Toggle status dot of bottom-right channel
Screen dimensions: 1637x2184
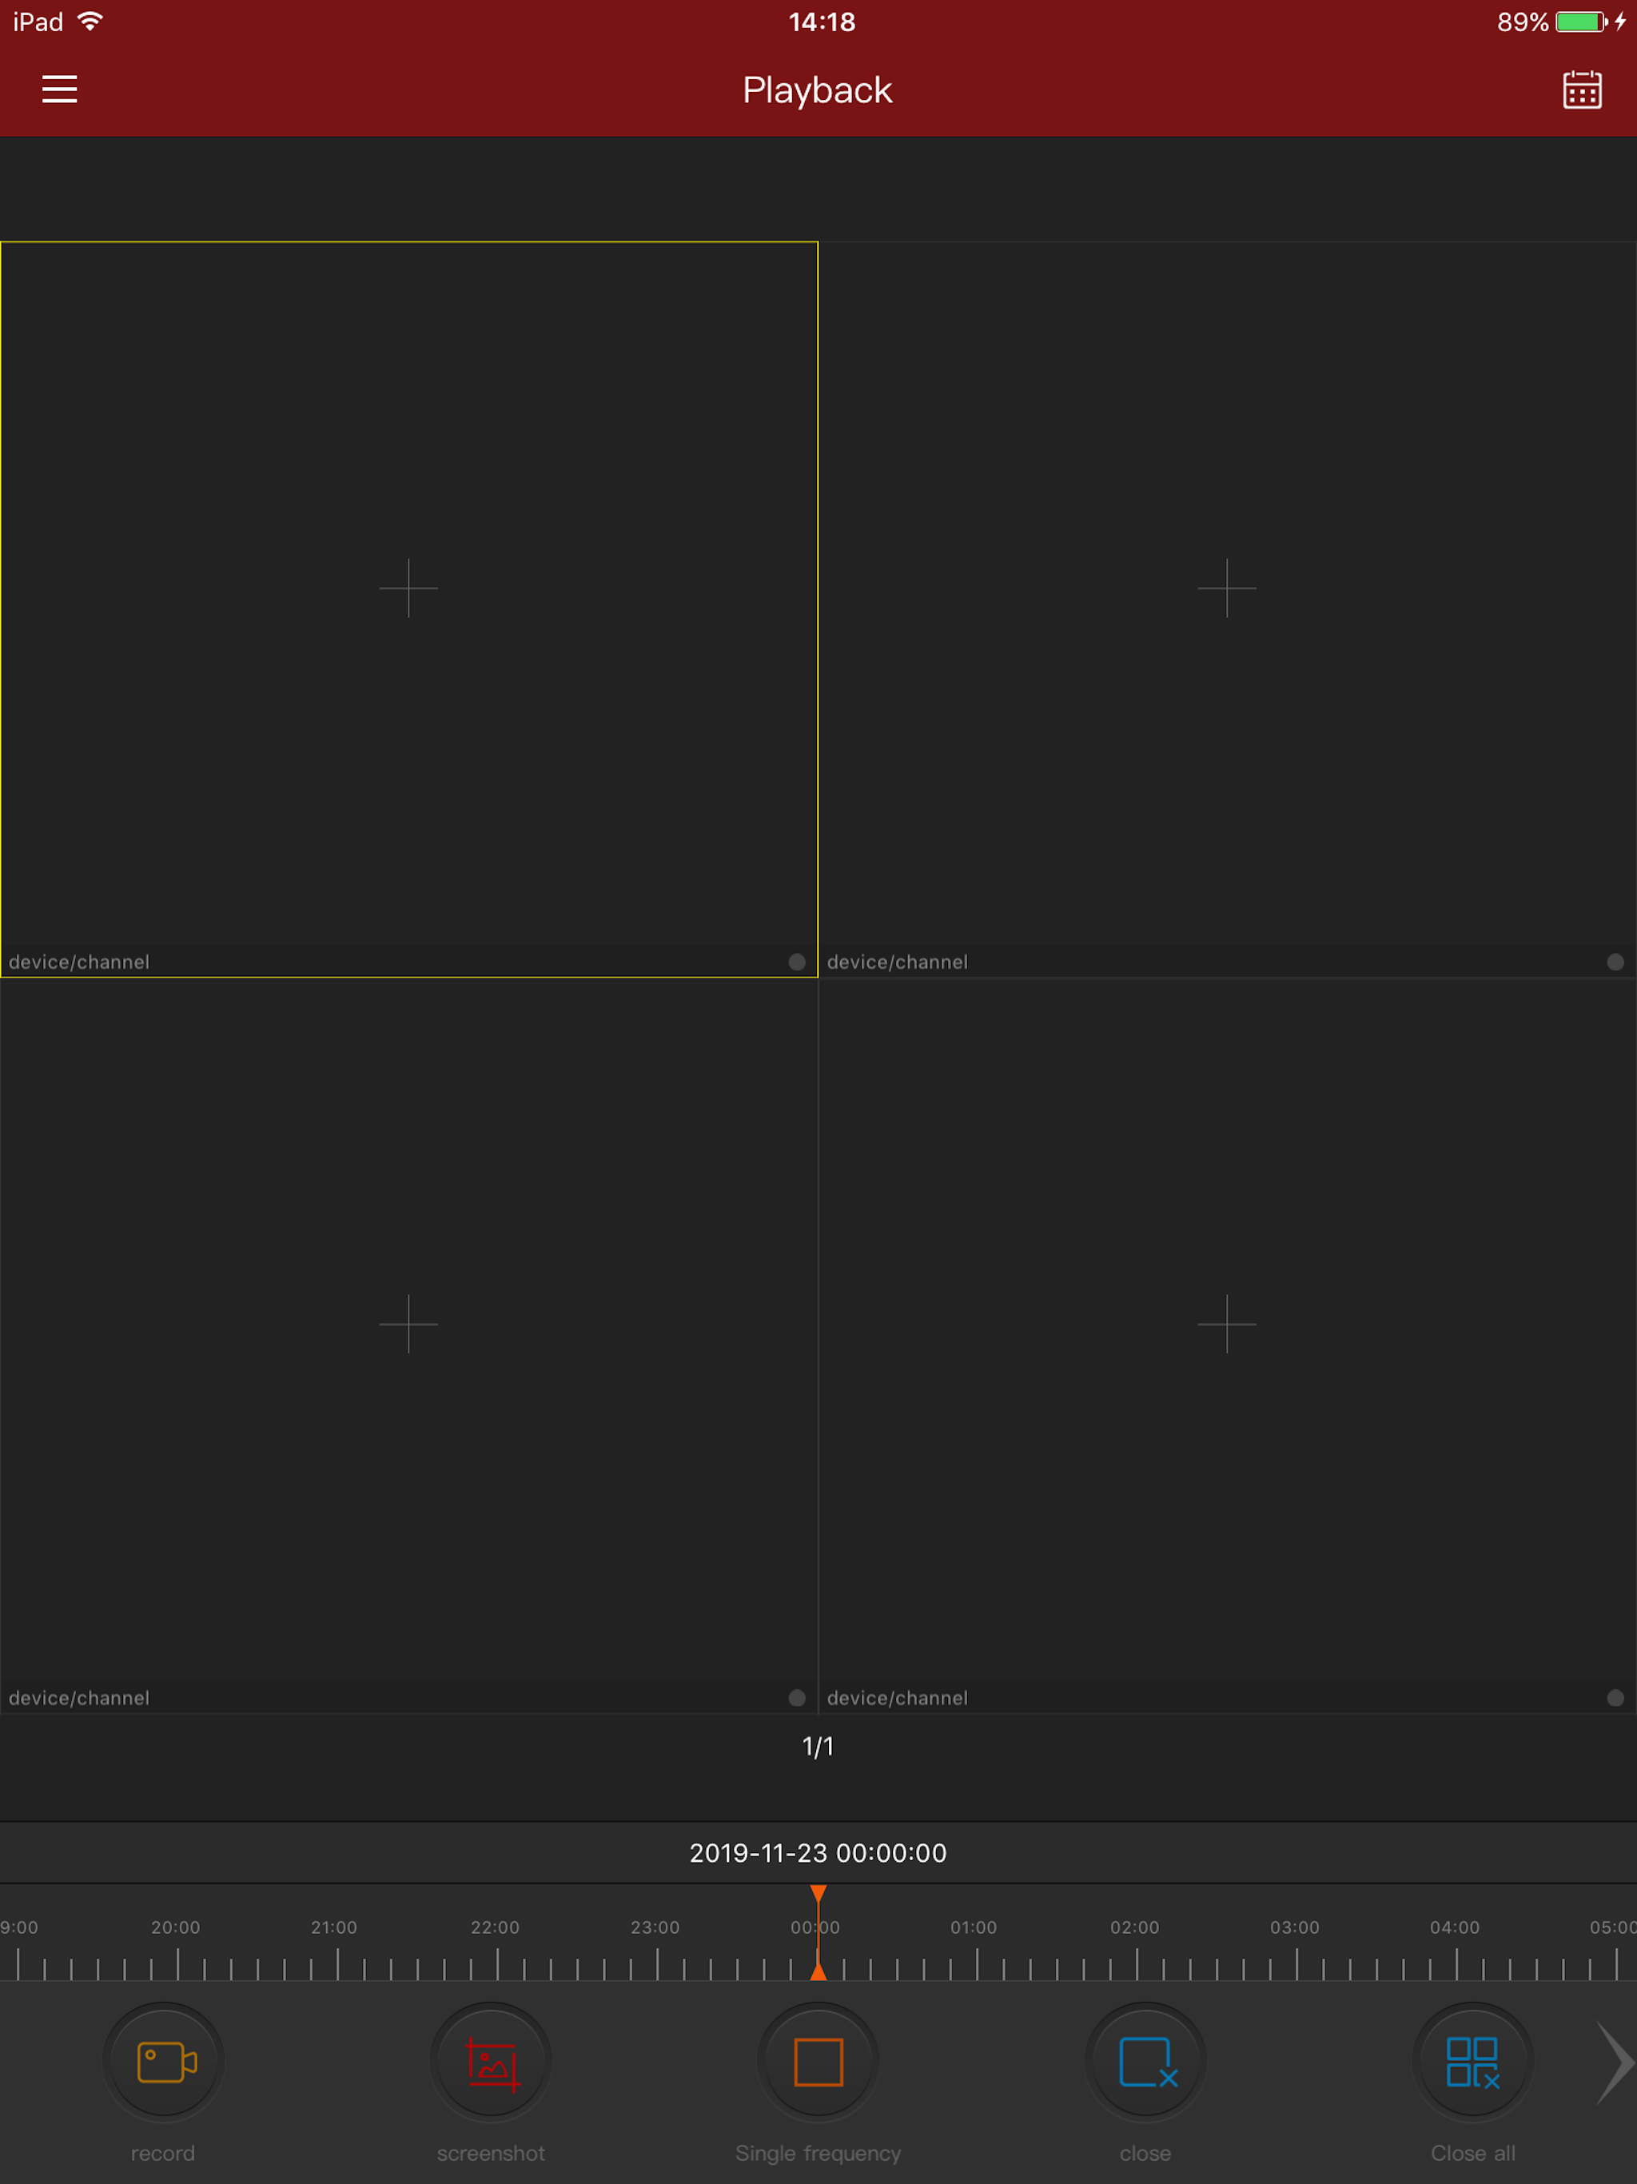pos(1615,1697)
